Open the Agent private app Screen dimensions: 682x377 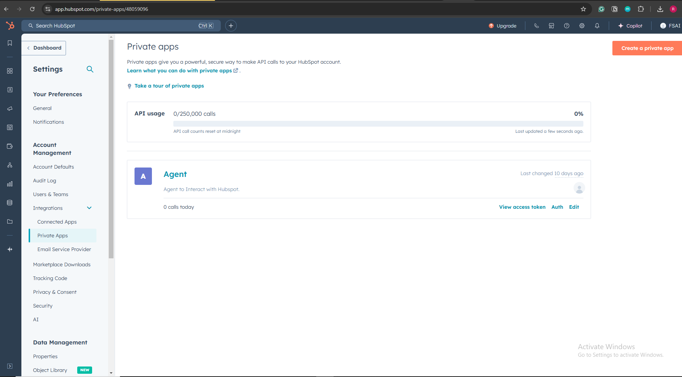(175, 174)
